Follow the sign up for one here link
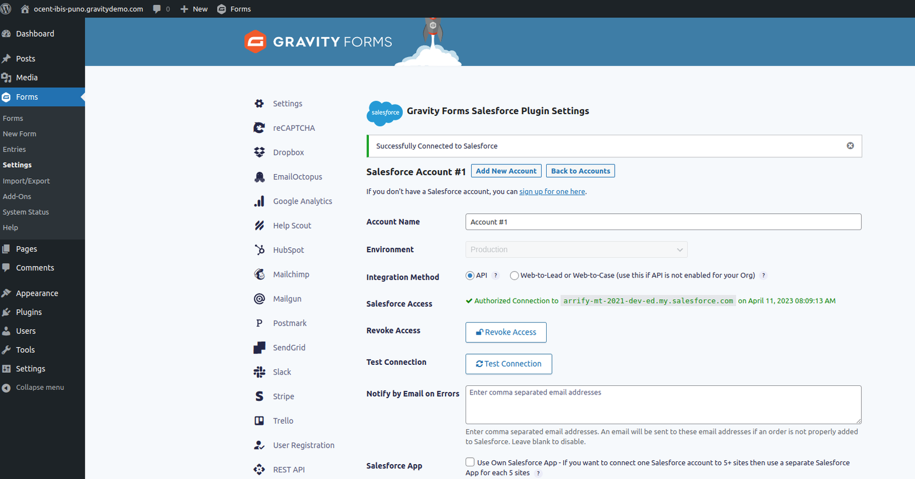Screen dimensions: 915x479 point(552,192)
